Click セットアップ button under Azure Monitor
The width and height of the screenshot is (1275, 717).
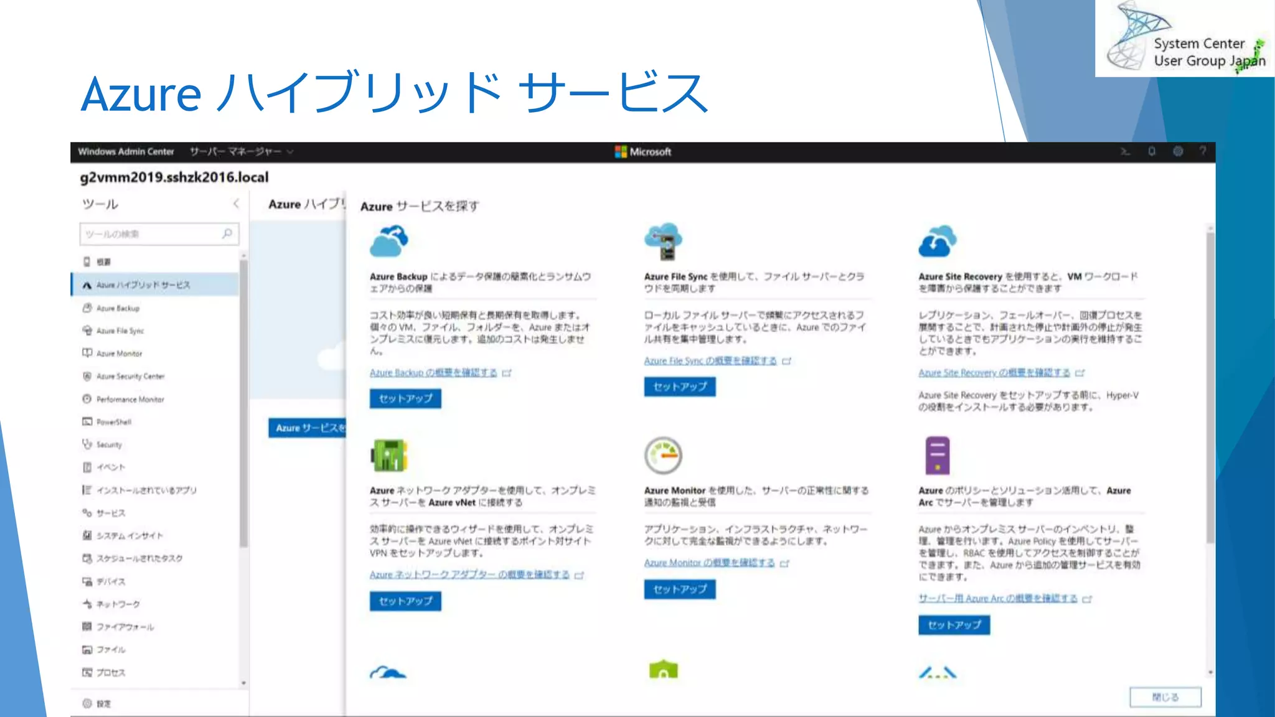[x=680, y=589]
